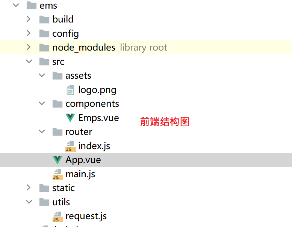Expand the build folder
The image size is (292, 227).
[29, 19]
